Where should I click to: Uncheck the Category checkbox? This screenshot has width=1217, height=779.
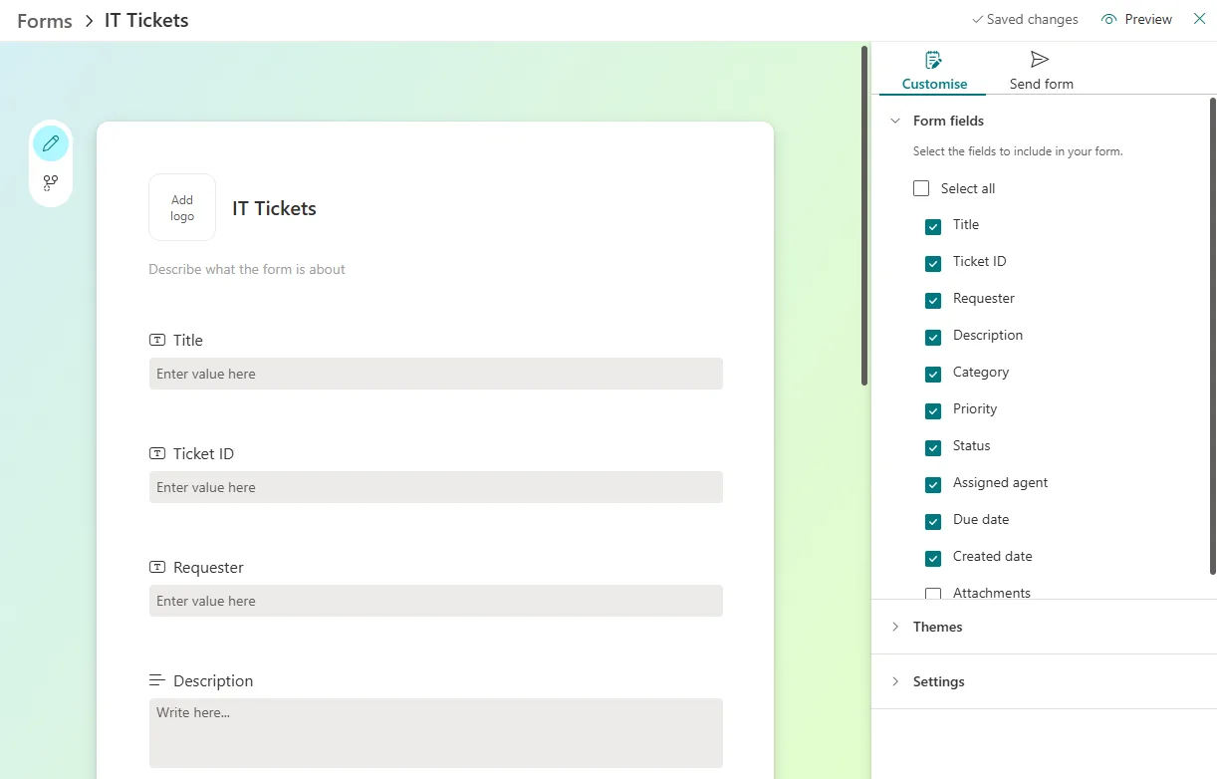tap(933, 375)
